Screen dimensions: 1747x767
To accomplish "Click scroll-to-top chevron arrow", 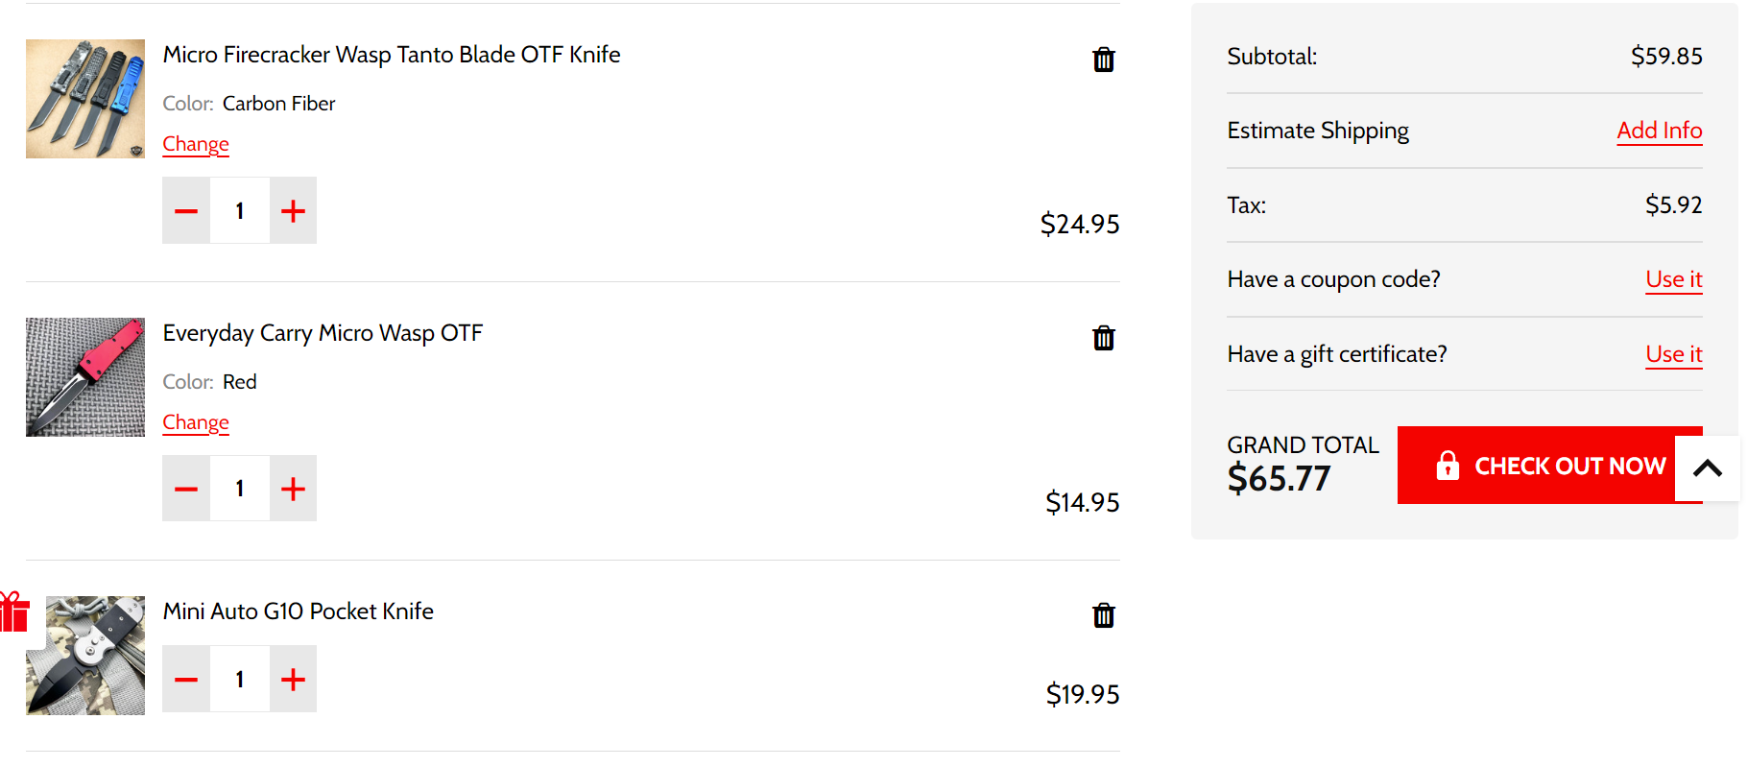I will [x=1707, y=468].
